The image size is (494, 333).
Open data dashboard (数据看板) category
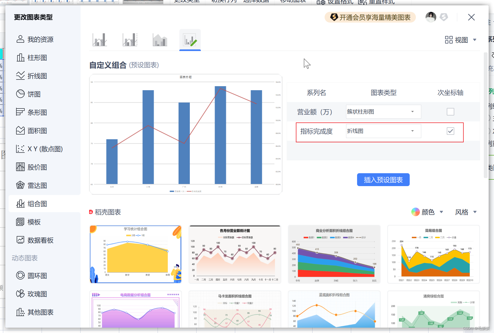(35, 240)
